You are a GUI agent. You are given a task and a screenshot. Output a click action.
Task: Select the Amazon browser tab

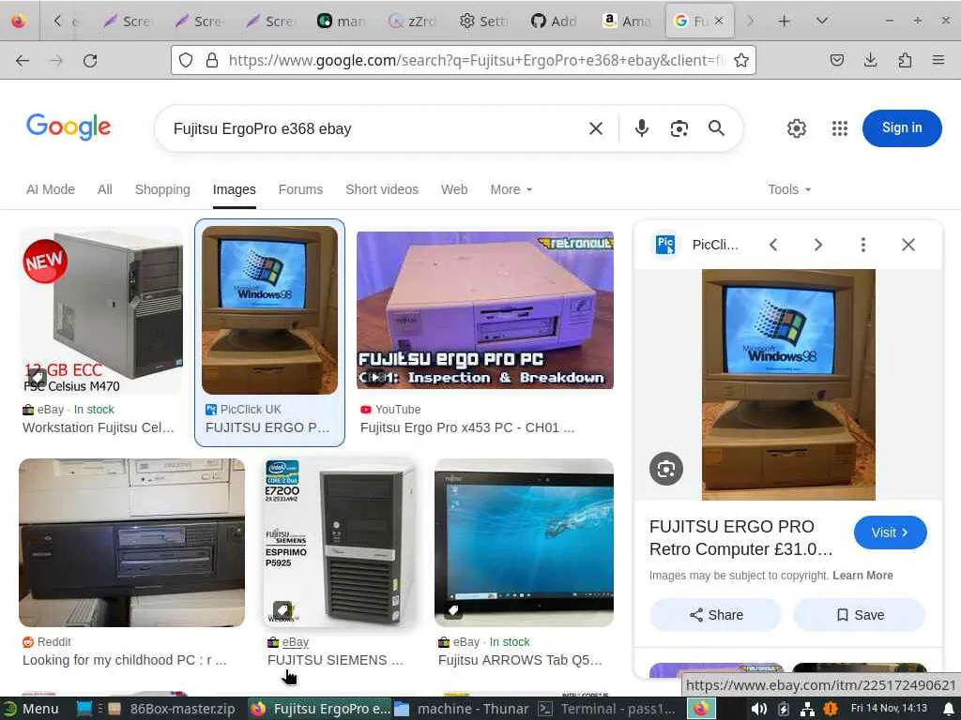[x=627, y=21]
